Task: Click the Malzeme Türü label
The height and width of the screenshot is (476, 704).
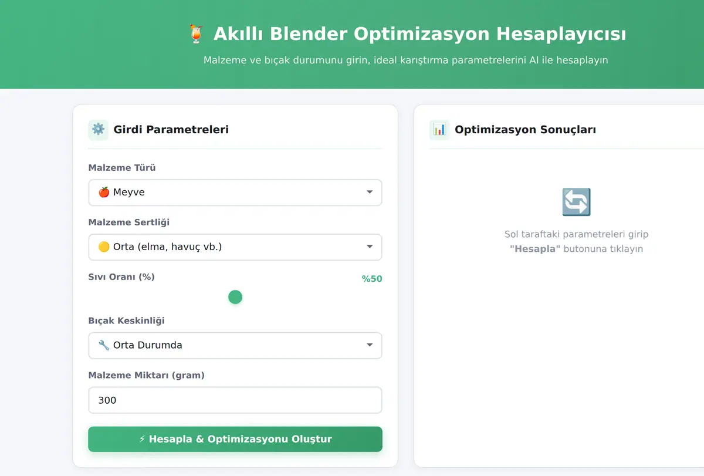Action: pyautogui.click(x=122, y=168)
